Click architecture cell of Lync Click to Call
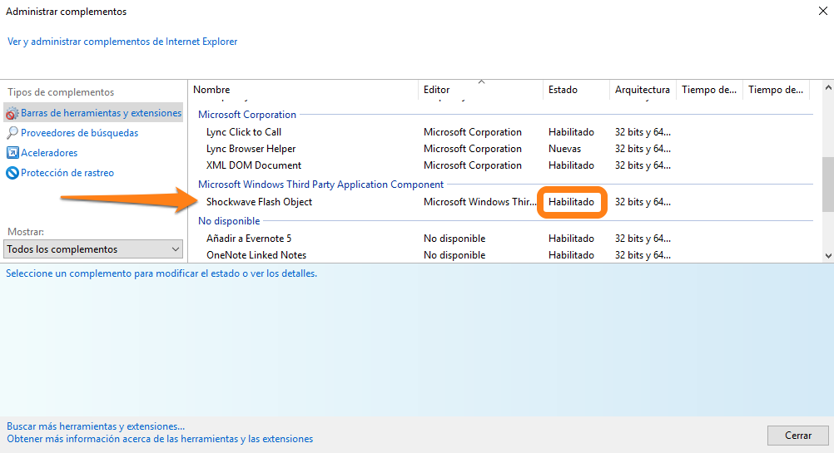The width and height of the screenshot is (834, 453). [643, 132]
